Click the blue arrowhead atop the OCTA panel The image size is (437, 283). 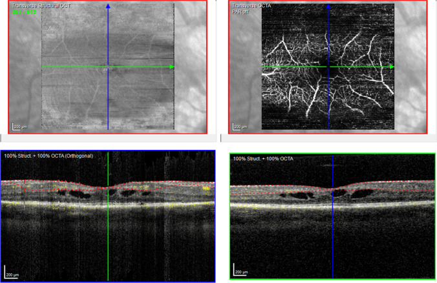click(x=328, y=5)
